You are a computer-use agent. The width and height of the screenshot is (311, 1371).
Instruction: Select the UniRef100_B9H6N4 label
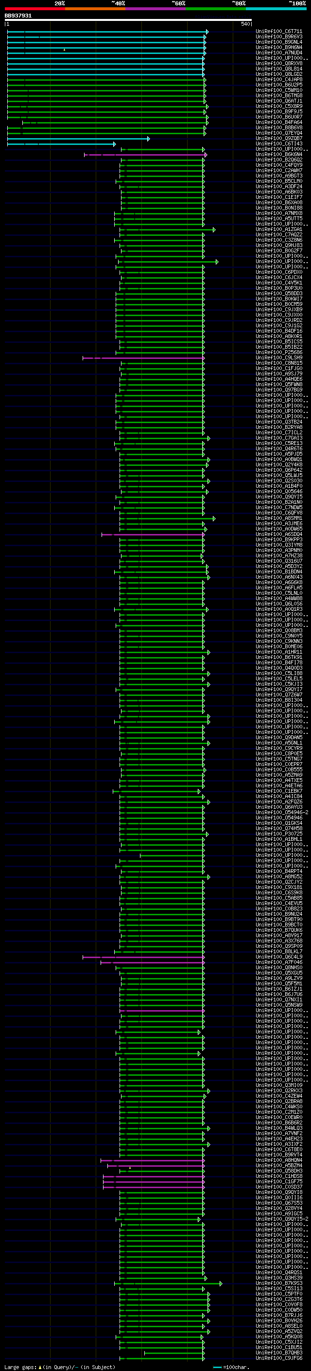278,47
